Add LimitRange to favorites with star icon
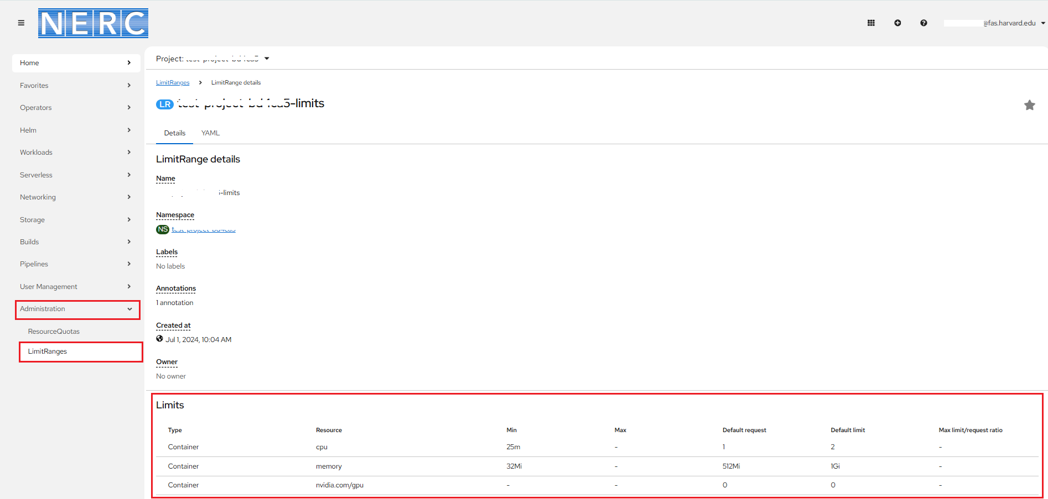This screenshot has width=1048, height=499. pos(1029,105)
